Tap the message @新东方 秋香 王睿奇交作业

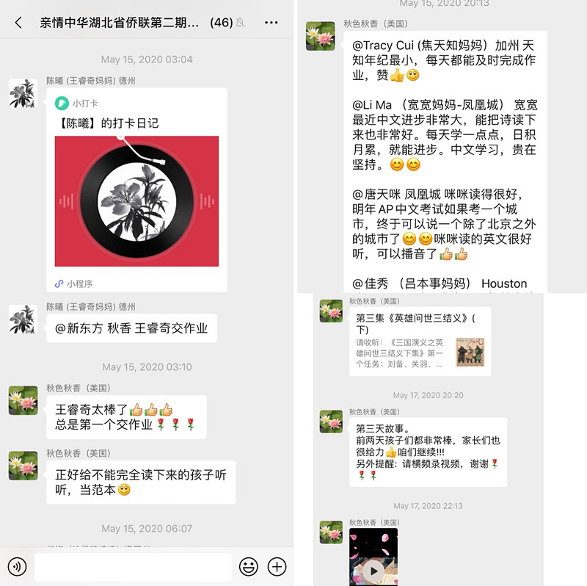(132, 328)
